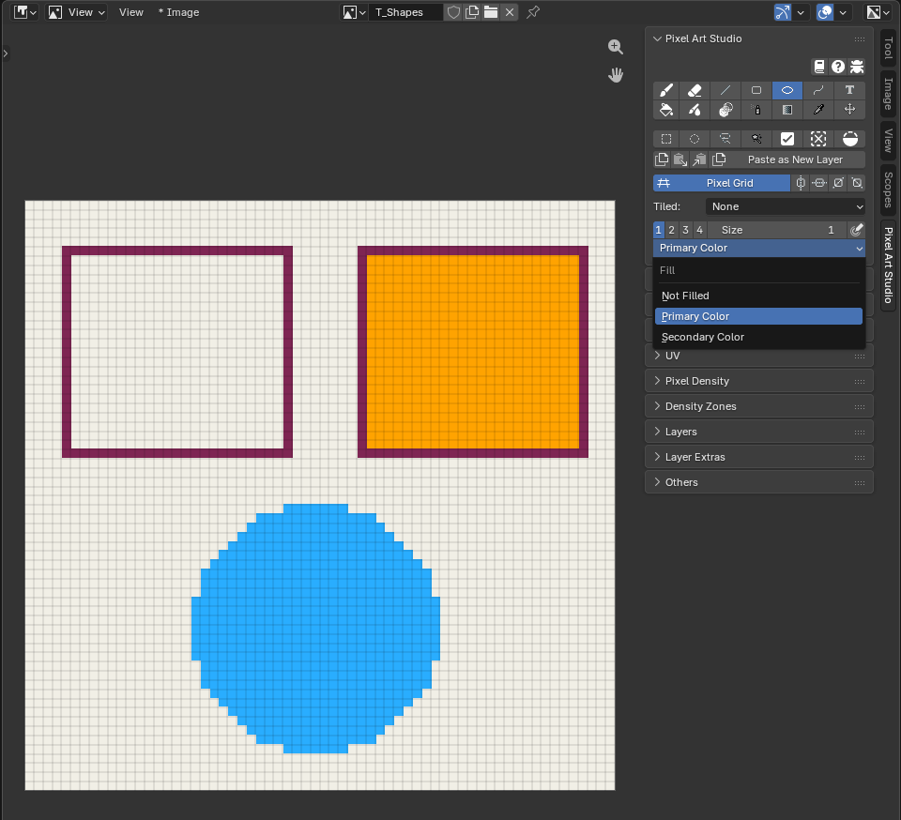The width and height of the screenshot is (901, 820).
Task: Select the move tool with four arrows
Action: click(x=850, y=110)
